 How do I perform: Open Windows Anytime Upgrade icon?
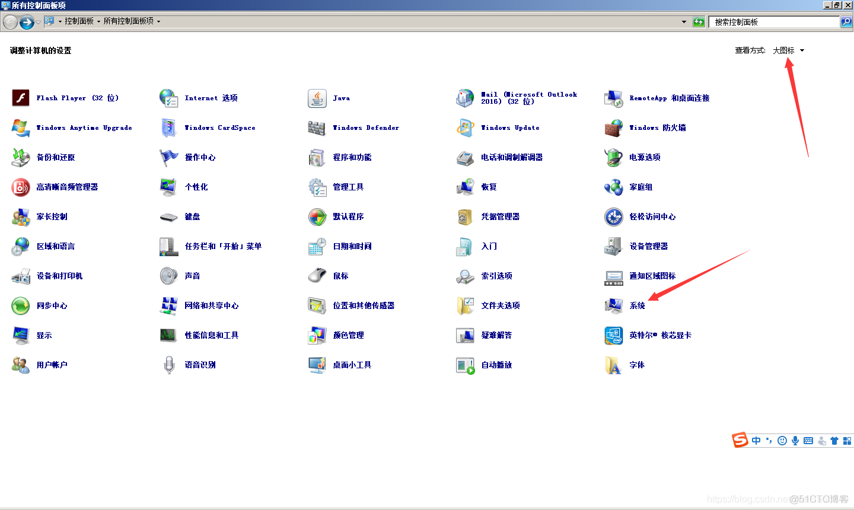tap(21, 128)
